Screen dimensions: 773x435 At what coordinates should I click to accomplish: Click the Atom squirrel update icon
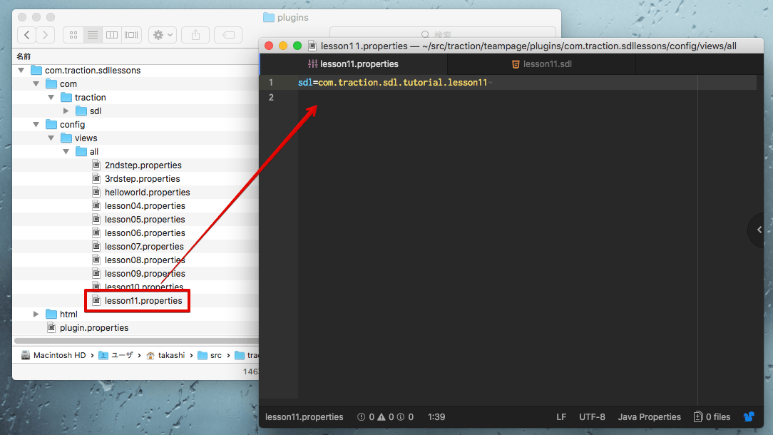(x=749, y=416)
